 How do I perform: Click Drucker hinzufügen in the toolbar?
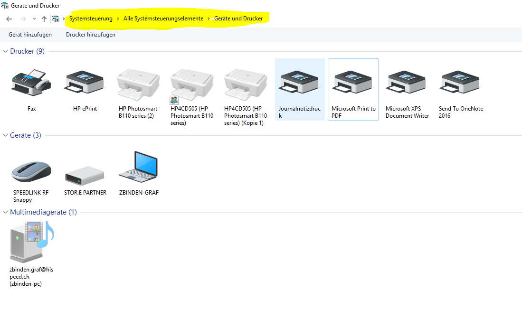(x=91, y=35)
